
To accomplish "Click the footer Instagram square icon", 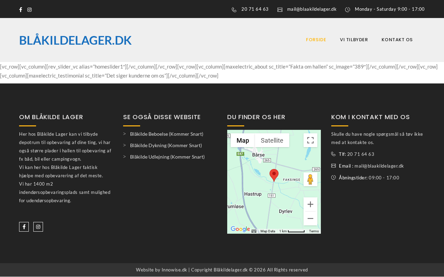I will [x=38, y=227].
